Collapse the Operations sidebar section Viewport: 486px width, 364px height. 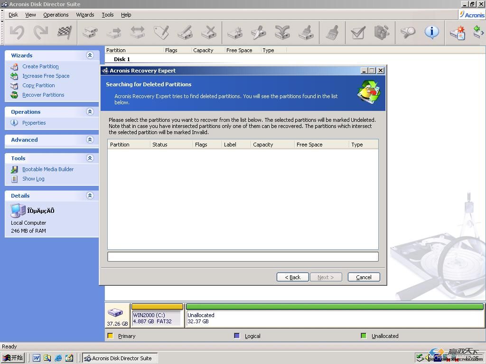90,112
